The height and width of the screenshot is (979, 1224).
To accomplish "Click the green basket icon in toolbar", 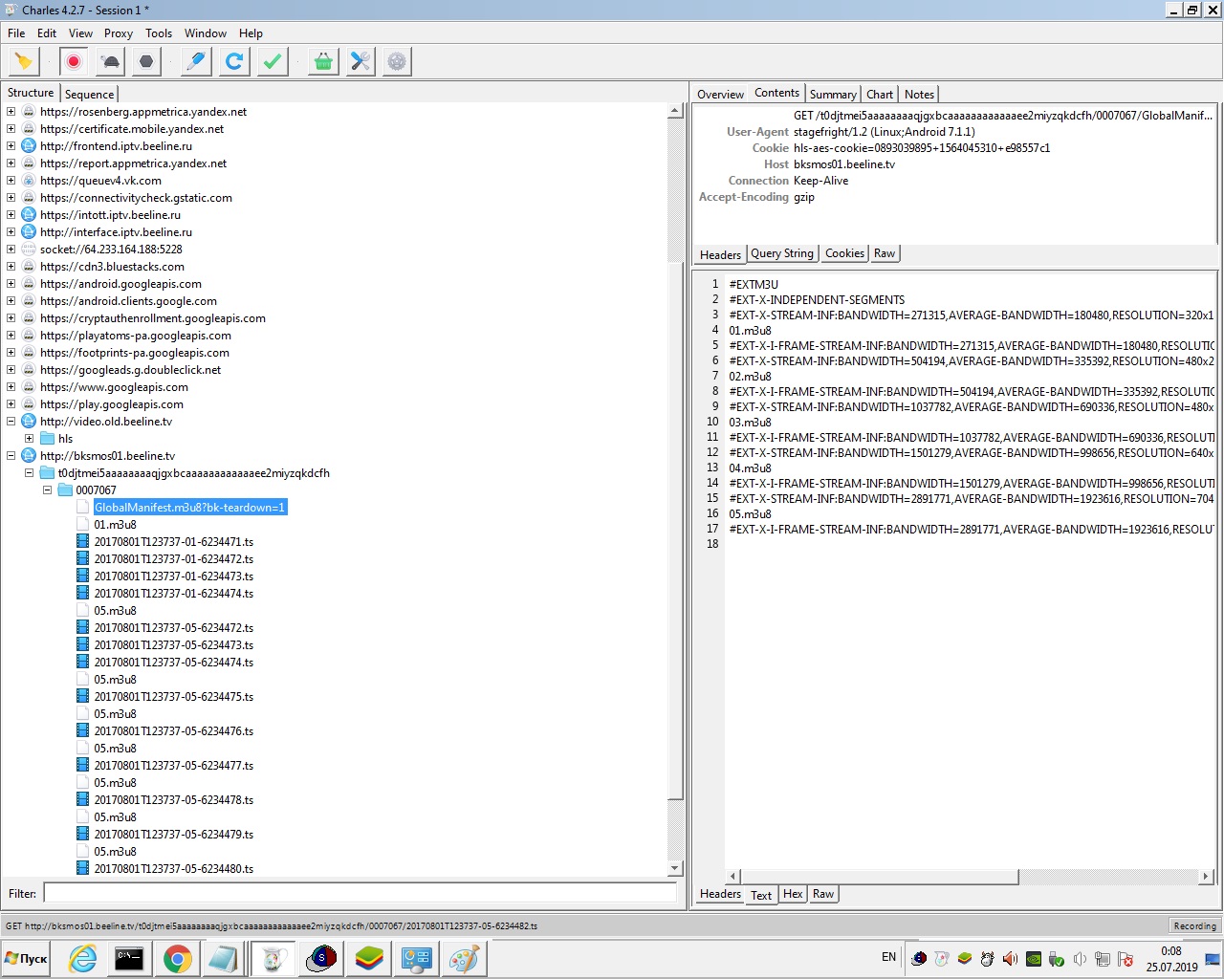I will pyautogui.click(x=323, y=62).
